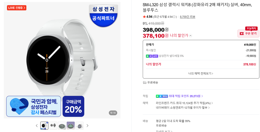Expand the 최대 적립 포인트 25,273원 details
This screenshot has width=260, height=132.
pos(186,96)
